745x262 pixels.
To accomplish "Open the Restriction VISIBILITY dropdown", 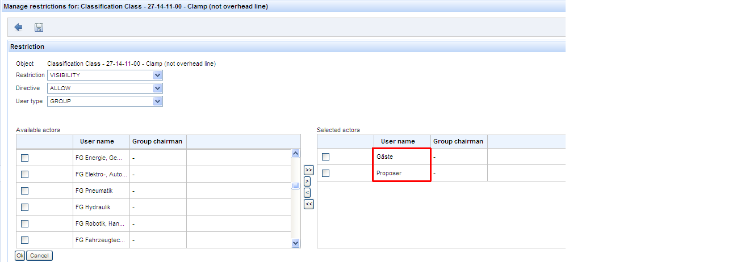I will pyautogui.click(x=157, y=75).
